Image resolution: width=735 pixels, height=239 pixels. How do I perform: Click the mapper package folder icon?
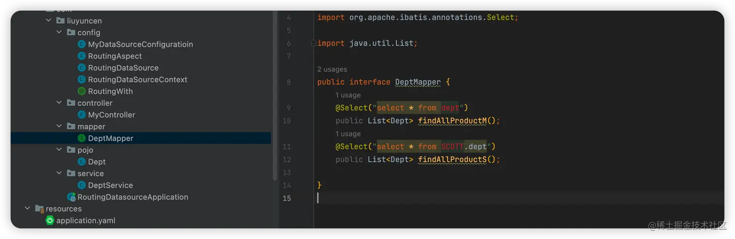[71, 126]
